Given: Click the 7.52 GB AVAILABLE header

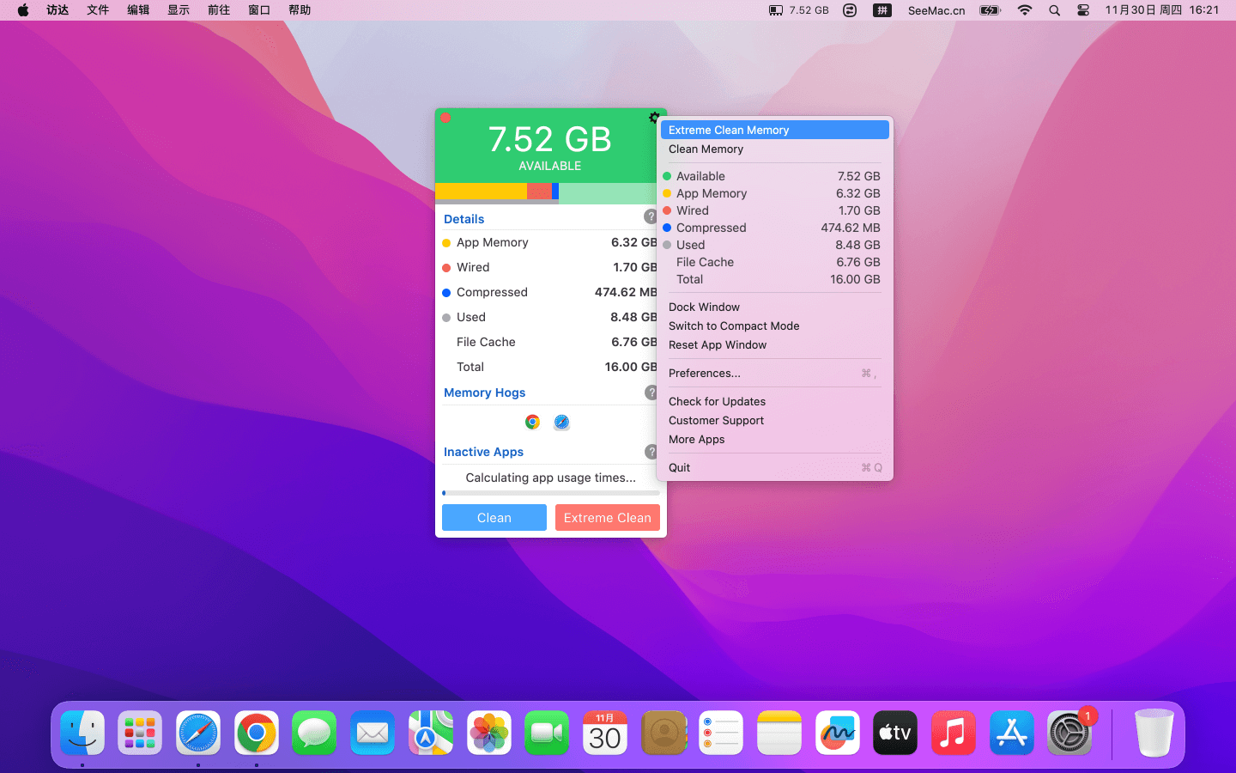Looking at the screenshot, I should (549, 146).
